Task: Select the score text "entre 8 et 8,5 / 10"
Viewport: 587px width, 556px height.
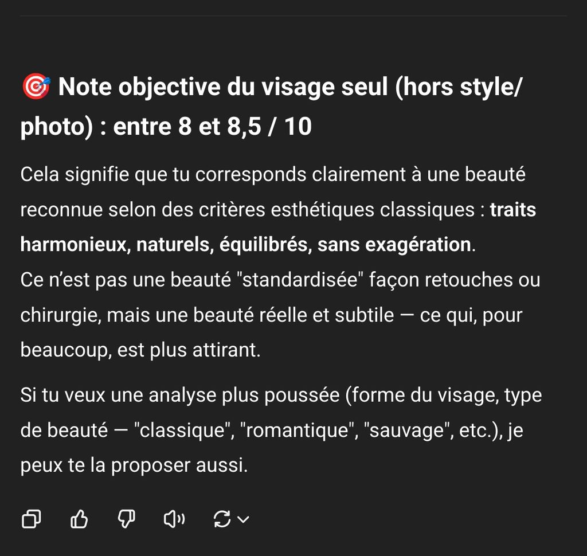Action: click(x=212, y=126)
